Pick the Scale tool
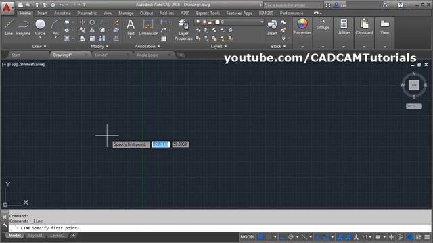 click(x=92, y=38)
